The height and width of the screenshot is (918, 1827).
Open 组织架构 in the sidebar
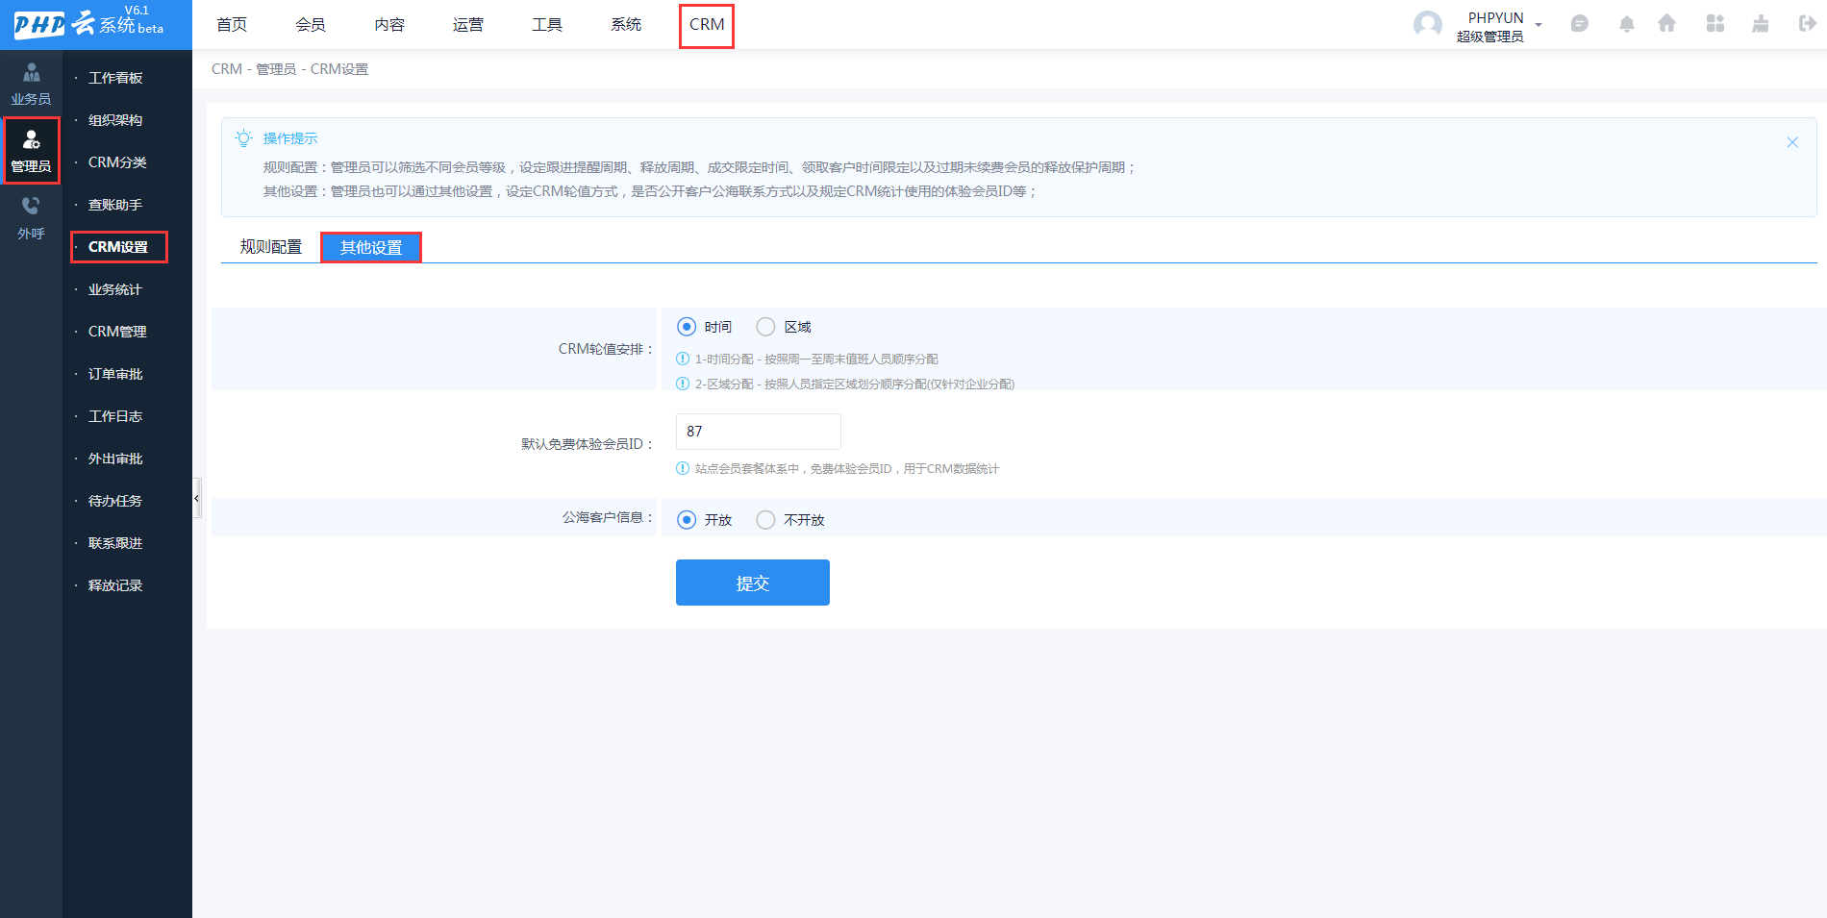pyautogui.click(x=115, y=120)
